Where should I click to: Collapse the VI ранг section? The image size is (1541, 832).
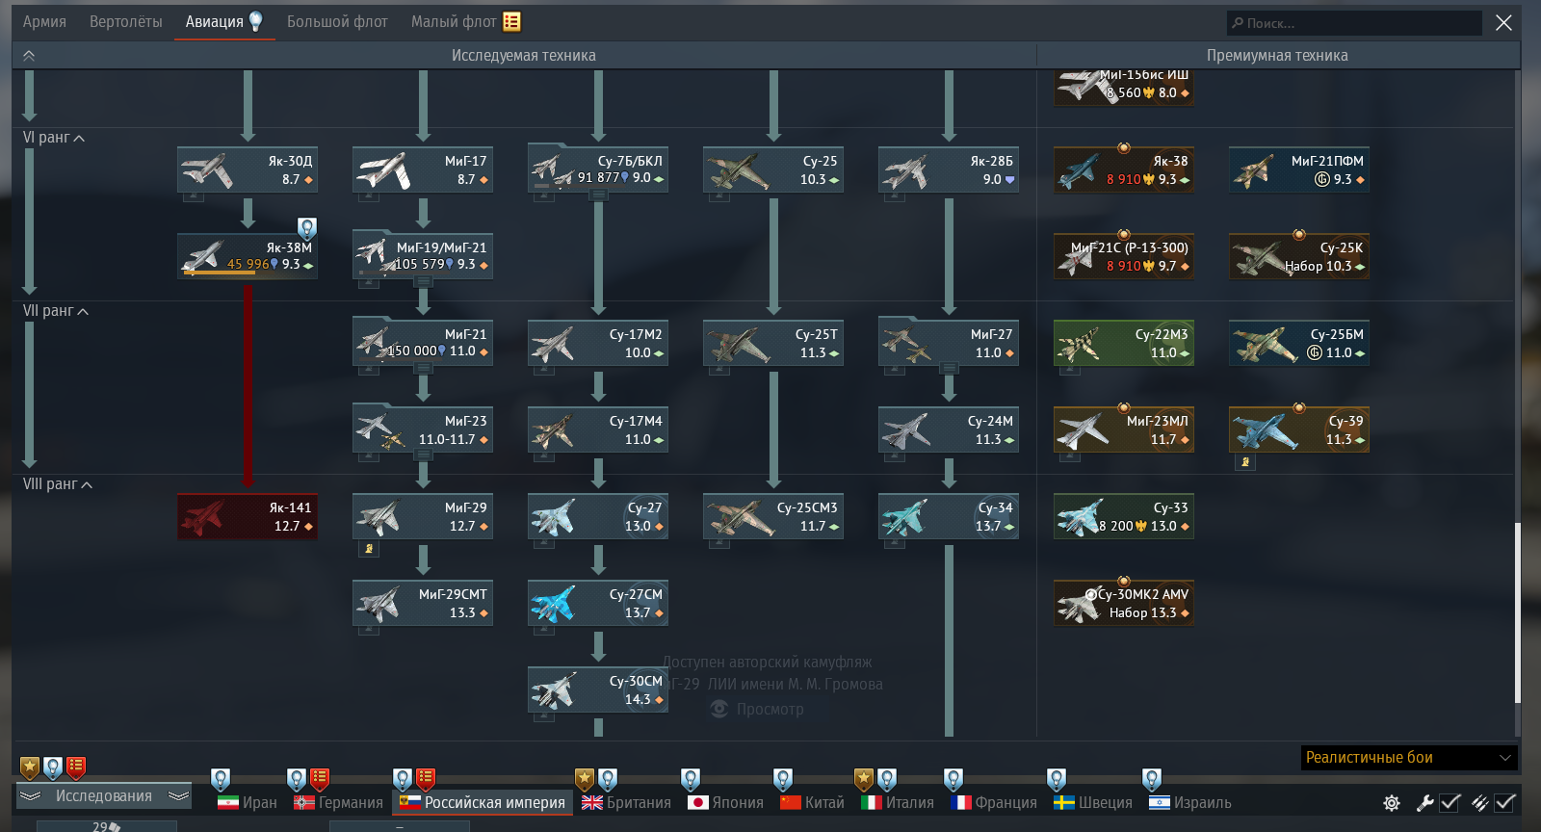click(x=54, y=138)
